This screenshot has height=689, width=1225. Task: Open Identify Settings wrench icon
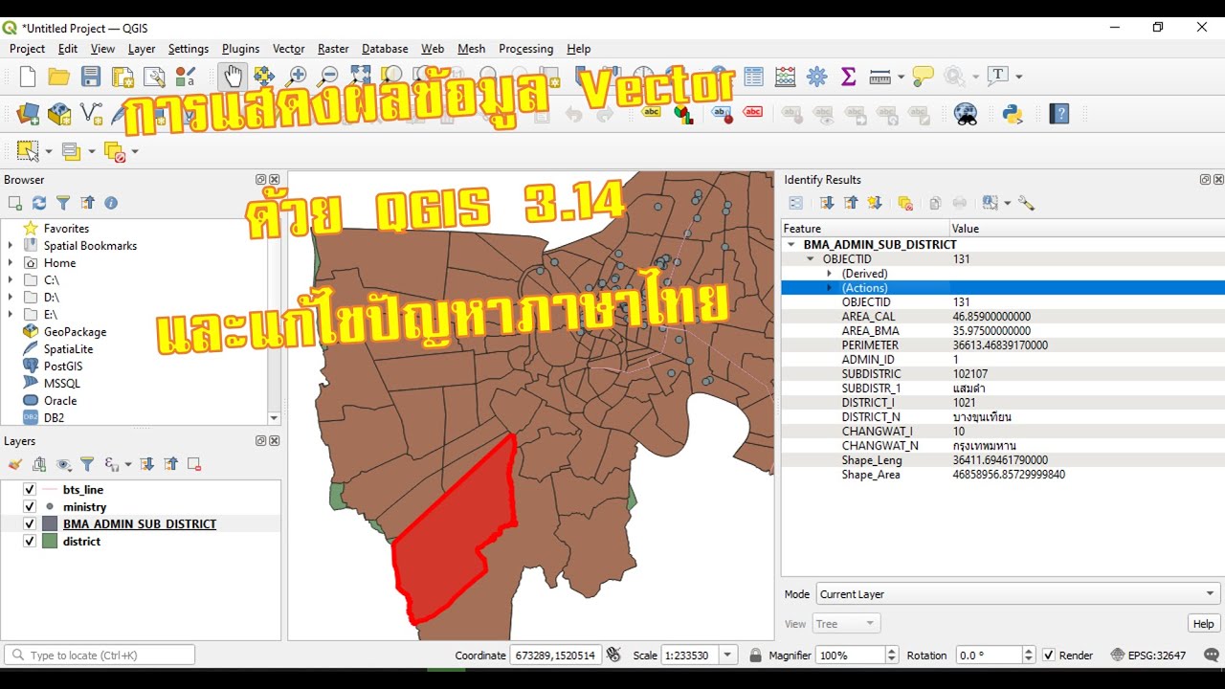pyautogui.click(x=1027, y=203)
